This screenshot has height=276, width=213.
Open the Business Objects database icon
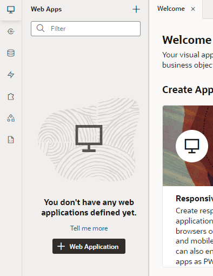[x=11, y=53]
